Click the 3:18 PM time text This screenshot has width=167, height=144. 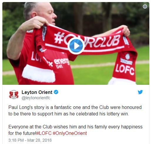click(x=16, y=140)
